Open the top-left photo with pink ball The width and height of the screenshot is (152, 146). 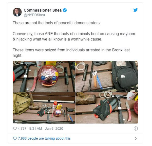(x=44, y=76)
